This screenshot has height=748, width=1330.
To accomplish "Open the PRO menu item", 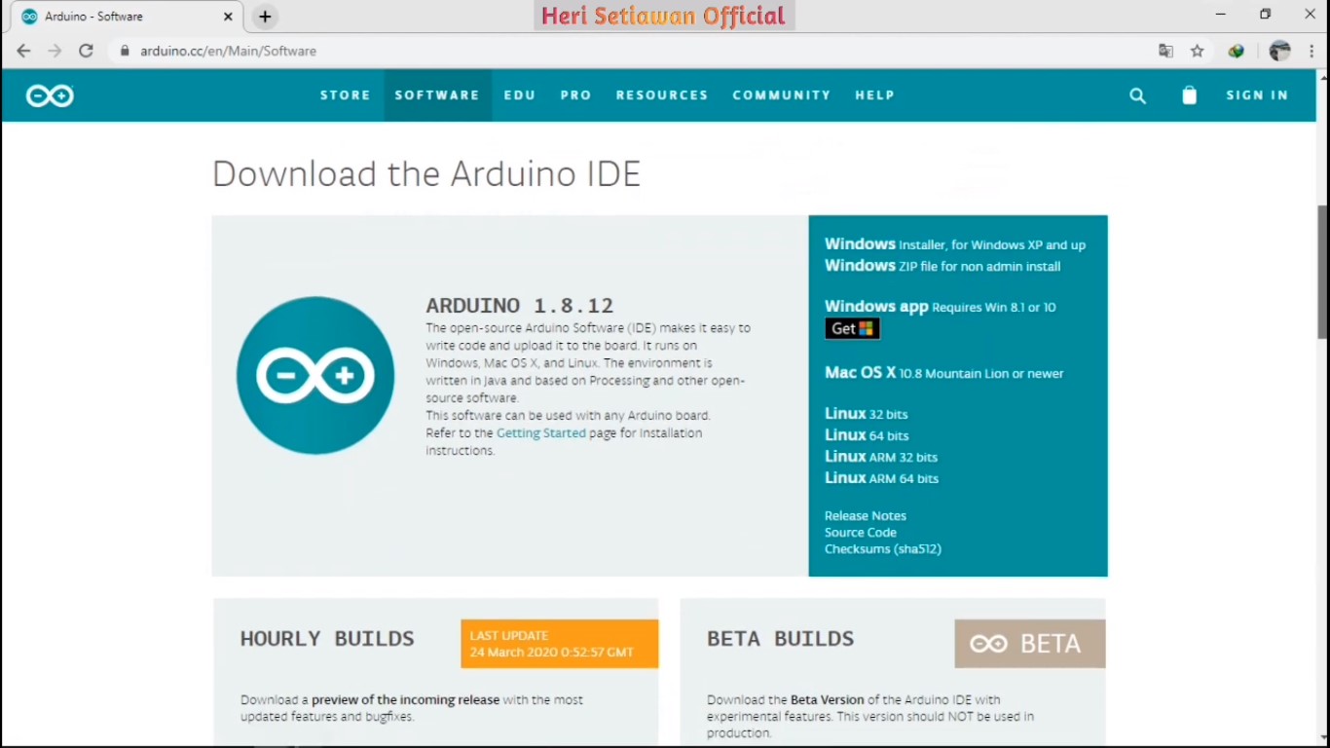I will (575, 95).
